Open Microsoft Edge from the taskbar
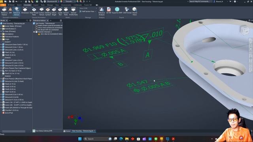Viewport: 253px width, 142px height. coord(121,139)
